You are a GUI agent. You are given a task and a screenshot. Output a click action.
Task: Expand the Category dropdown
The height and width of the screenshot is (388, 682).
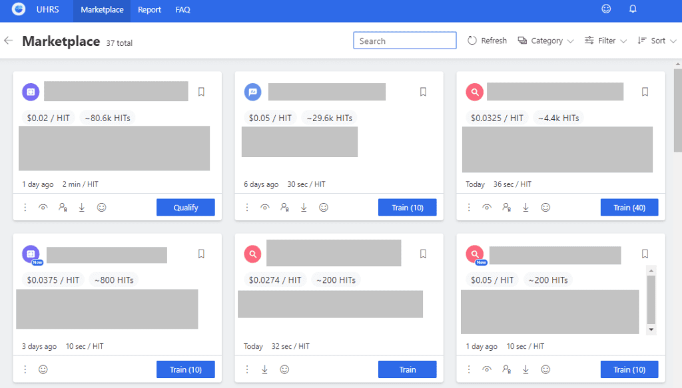click(546, 41)
